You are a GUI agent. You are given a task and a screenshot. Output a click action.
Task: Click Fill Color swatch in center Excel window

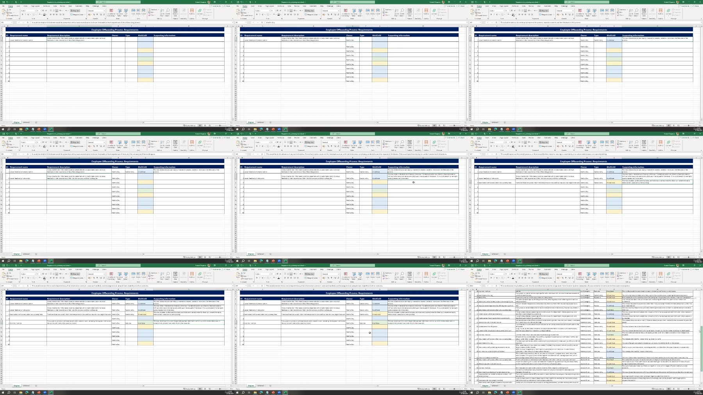[274, 146]
